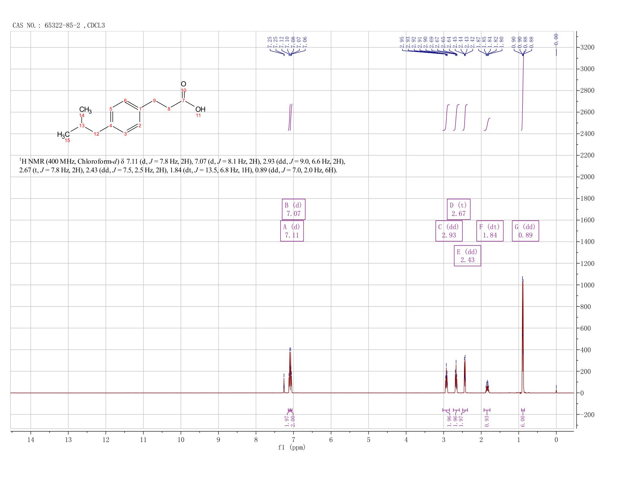Click the tall methyl peak near 0.89 ppm
The height and width of the screenshot is (483, 625).
(x=523, y=337)
